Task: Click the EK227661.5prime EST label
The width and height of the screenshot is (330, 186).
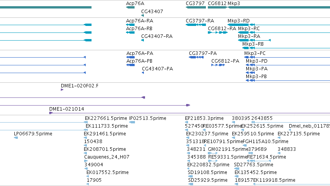Action: tap(106, 118)
